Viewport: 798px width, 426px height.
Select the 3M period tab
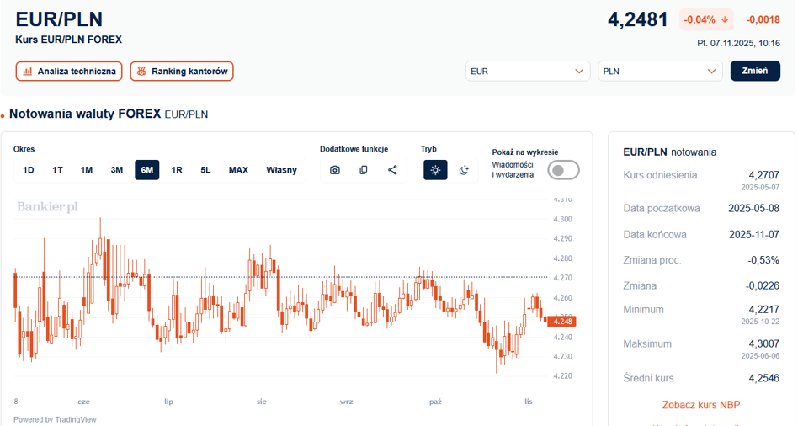click(117, 170)
